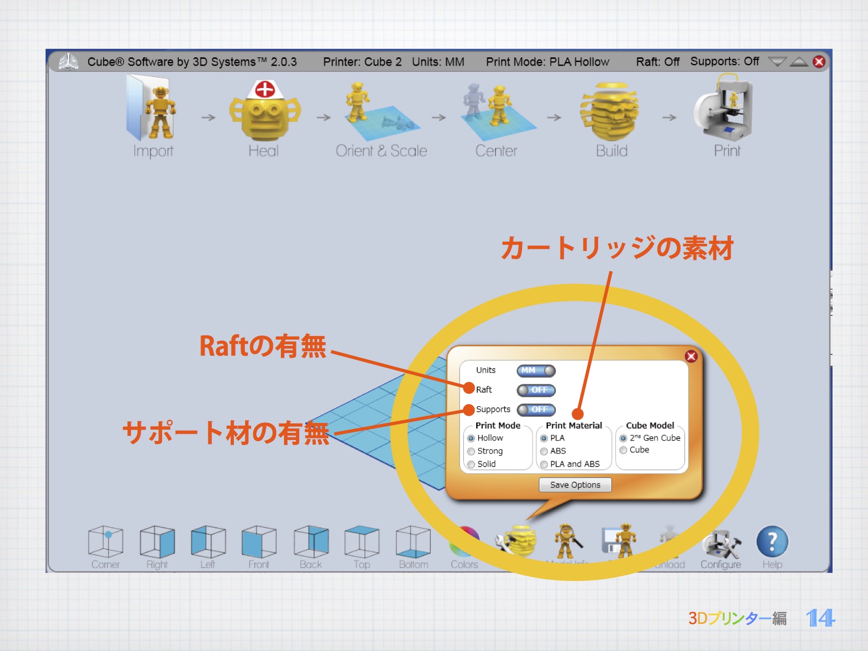868x651 pixels.
Task: Select ABS print material
Action: click(x=544, y=452)
